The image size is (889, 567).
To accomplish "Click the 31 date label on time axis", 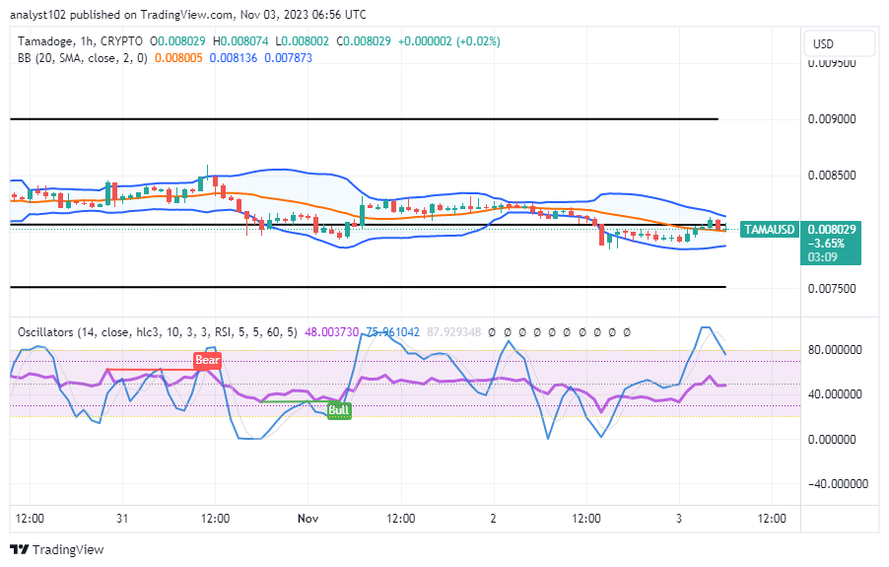I will (122, 519).
